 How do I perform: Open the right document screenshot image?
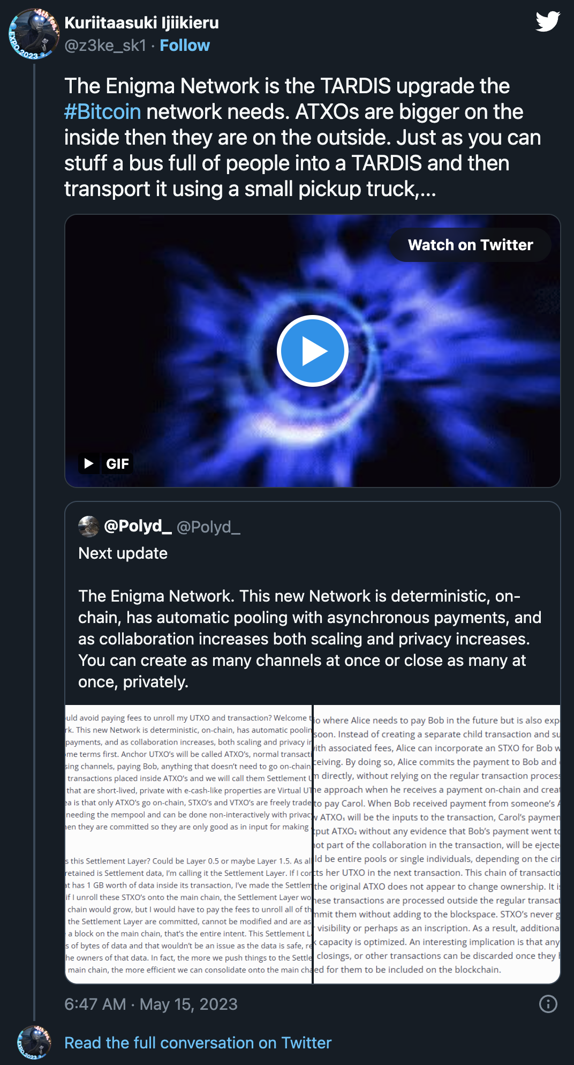coord(437,844)
